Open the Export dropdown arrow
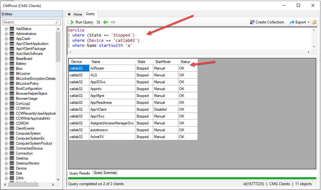The height and width of the screenshot is (190, 321). (308, 22)
